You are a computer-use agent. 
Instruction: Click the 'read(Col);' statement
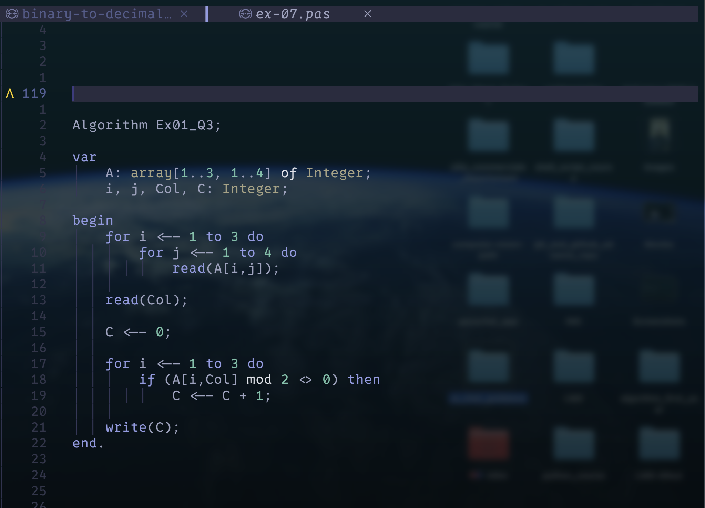(146, 300)
